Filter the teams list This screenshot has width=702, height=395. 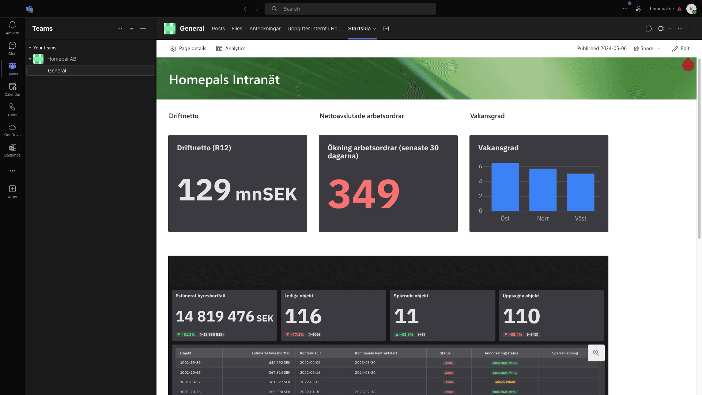(132, 29)
